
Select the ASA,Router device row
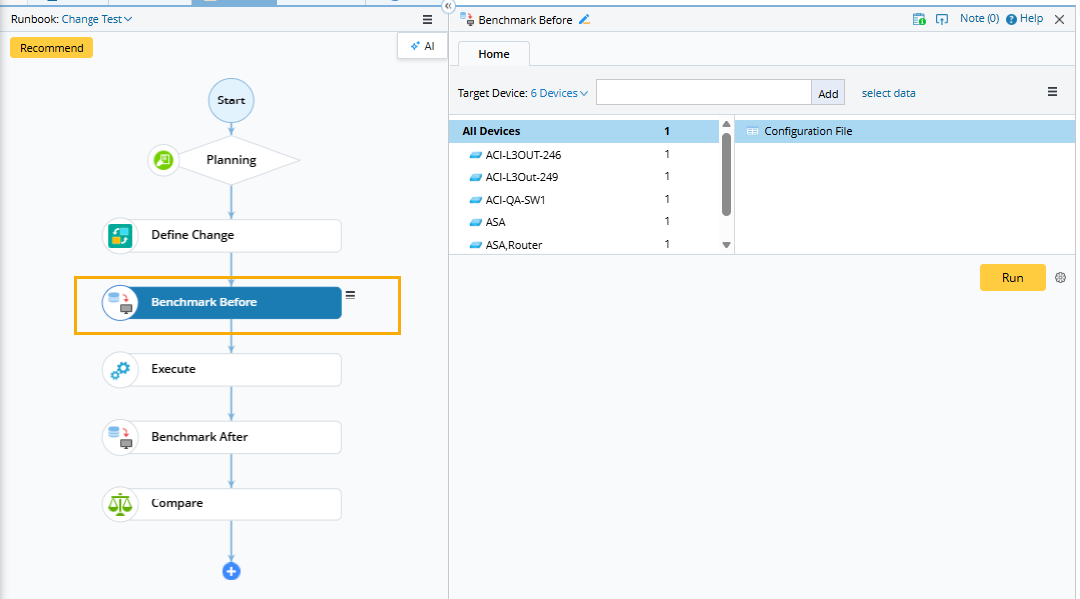[x=584, y=244]
